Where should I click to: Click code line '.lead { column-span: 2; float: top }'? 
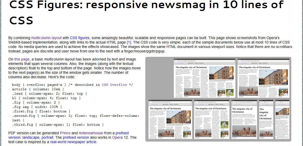click(50, 94)
